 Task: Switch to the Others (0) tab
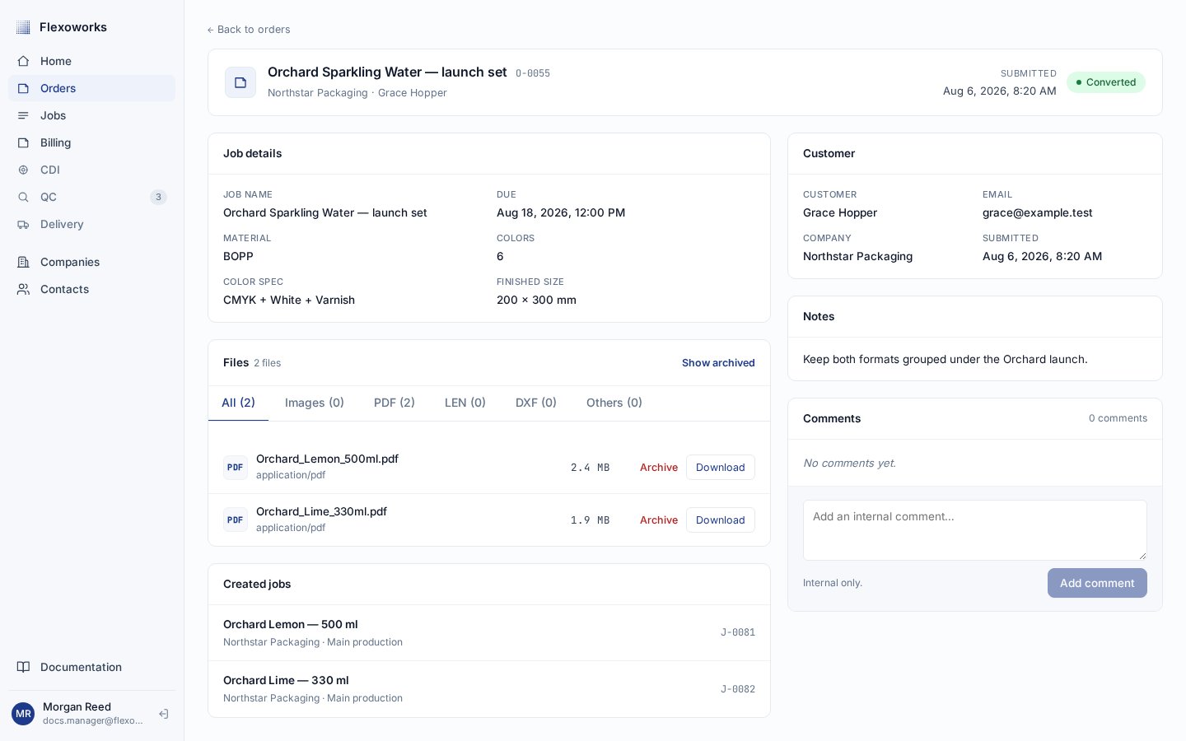(x=614, y=403)
